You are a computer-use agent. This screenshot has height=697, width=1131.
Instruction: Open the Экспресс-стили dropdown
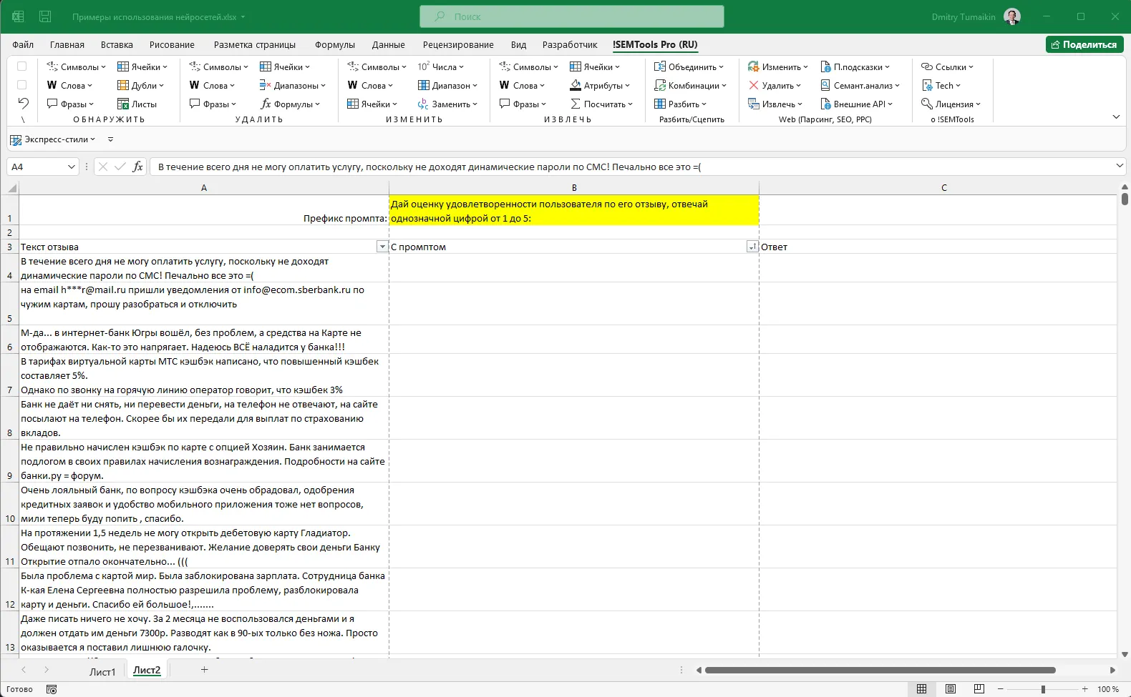pyautogui.click(x=52, y=139)
